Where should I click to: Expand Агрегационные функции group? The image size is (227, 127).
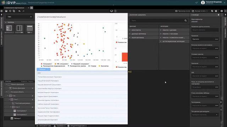174,41
